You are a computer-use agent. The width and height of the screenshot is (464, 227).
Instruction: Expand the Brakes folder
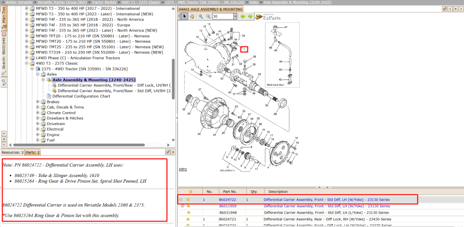pyautogui.click(x=38, y=101)
